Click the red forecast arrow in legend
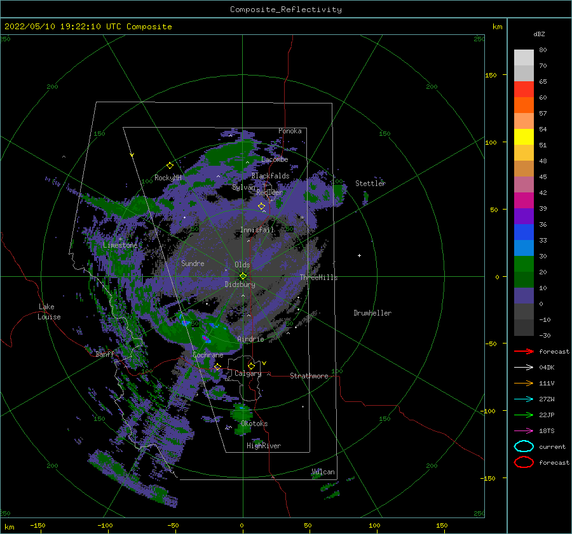 tap(524, 351)
